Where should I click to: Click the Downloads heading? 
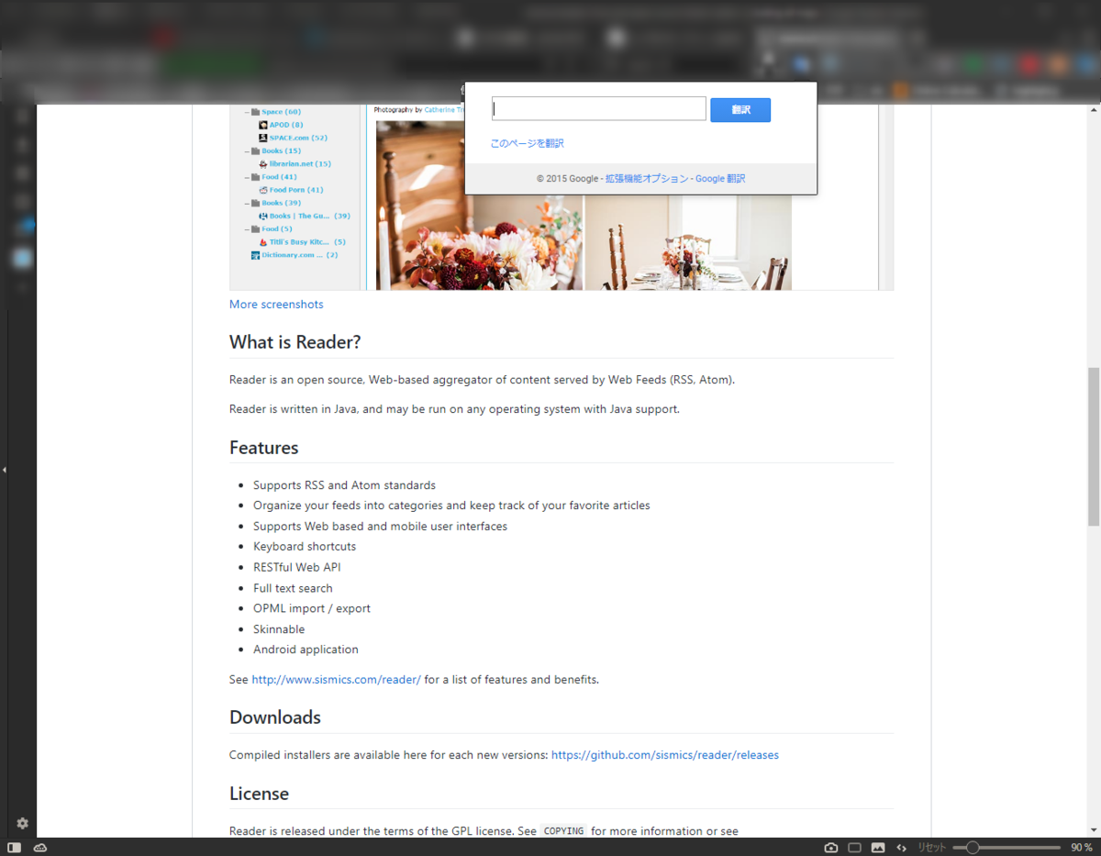[x=275, y=717]
